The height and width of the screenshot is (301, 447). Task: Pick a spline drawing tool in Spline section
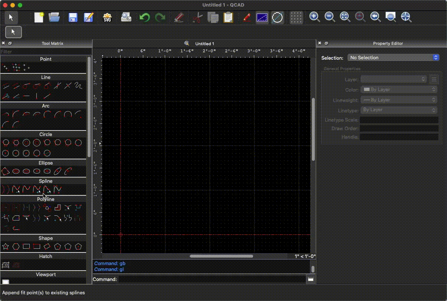pyautogui.click(x=6, y=189)
